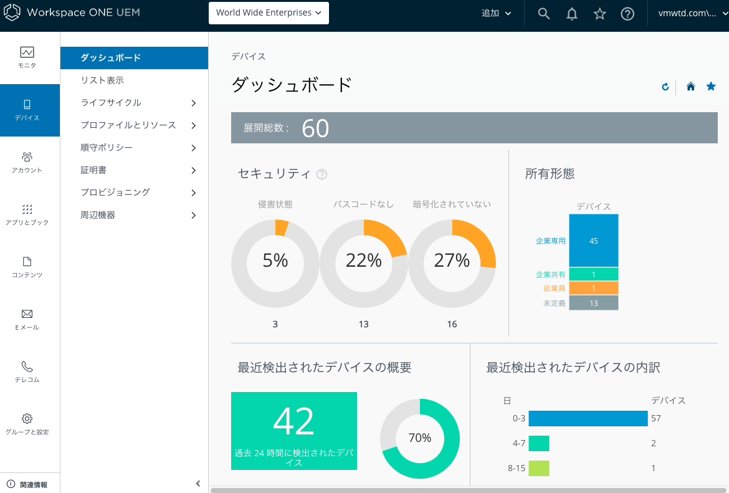Open the 追加 add dropdown
This screenshot has width=729, height=493.
pos(496,14)
